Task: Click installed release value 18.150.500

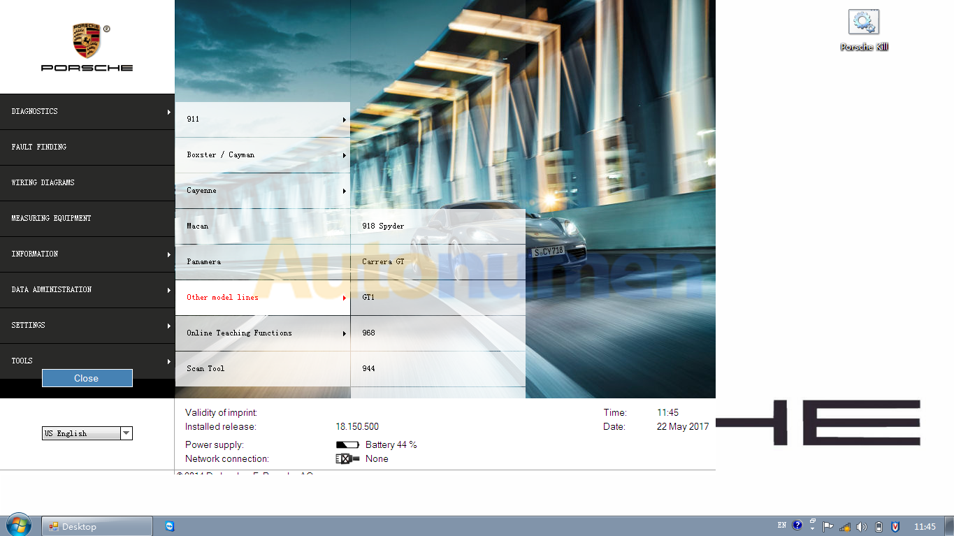Action: click(357, 426)
